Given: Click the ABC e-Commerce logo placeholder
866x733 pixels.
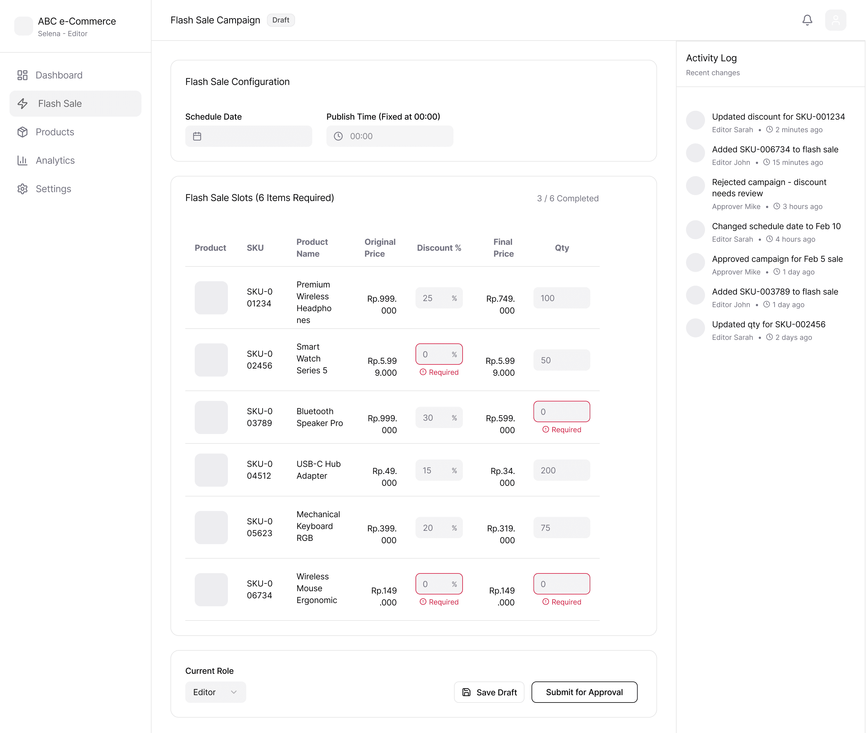Looking at the screenshot, I should point(24,26).
